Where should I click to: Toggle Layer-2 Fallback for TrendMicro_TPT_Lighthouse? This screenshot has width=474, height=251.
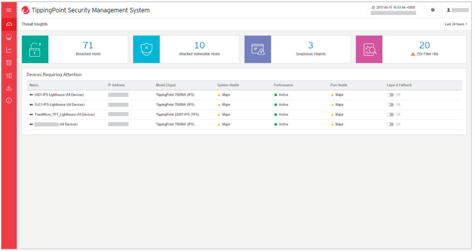click(390, 115)
